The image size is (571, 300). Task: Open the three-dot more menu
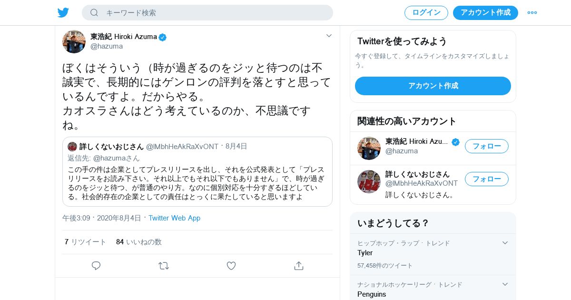pos(532,13)
